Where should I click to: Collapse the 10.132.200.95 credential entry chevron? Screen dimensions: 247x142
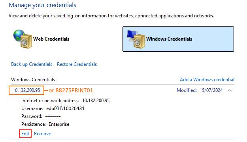(230, 90)
